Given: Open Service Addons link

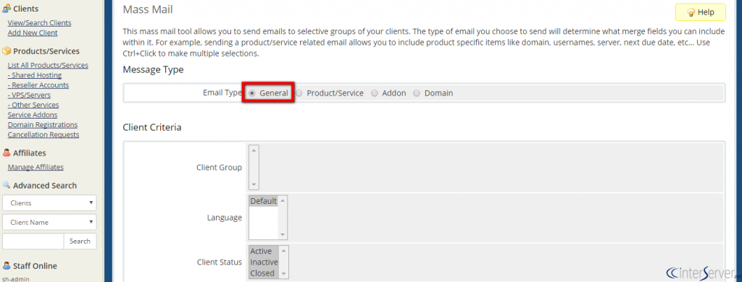Looking at the screenshot, I should 33,115.
